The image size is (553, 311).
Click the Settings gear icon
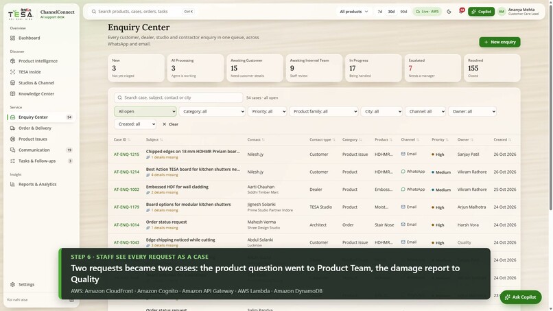[13, 284]
